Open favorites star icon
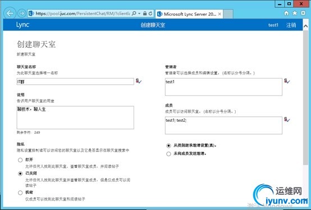The image size is (311, 210). (295, 13)
